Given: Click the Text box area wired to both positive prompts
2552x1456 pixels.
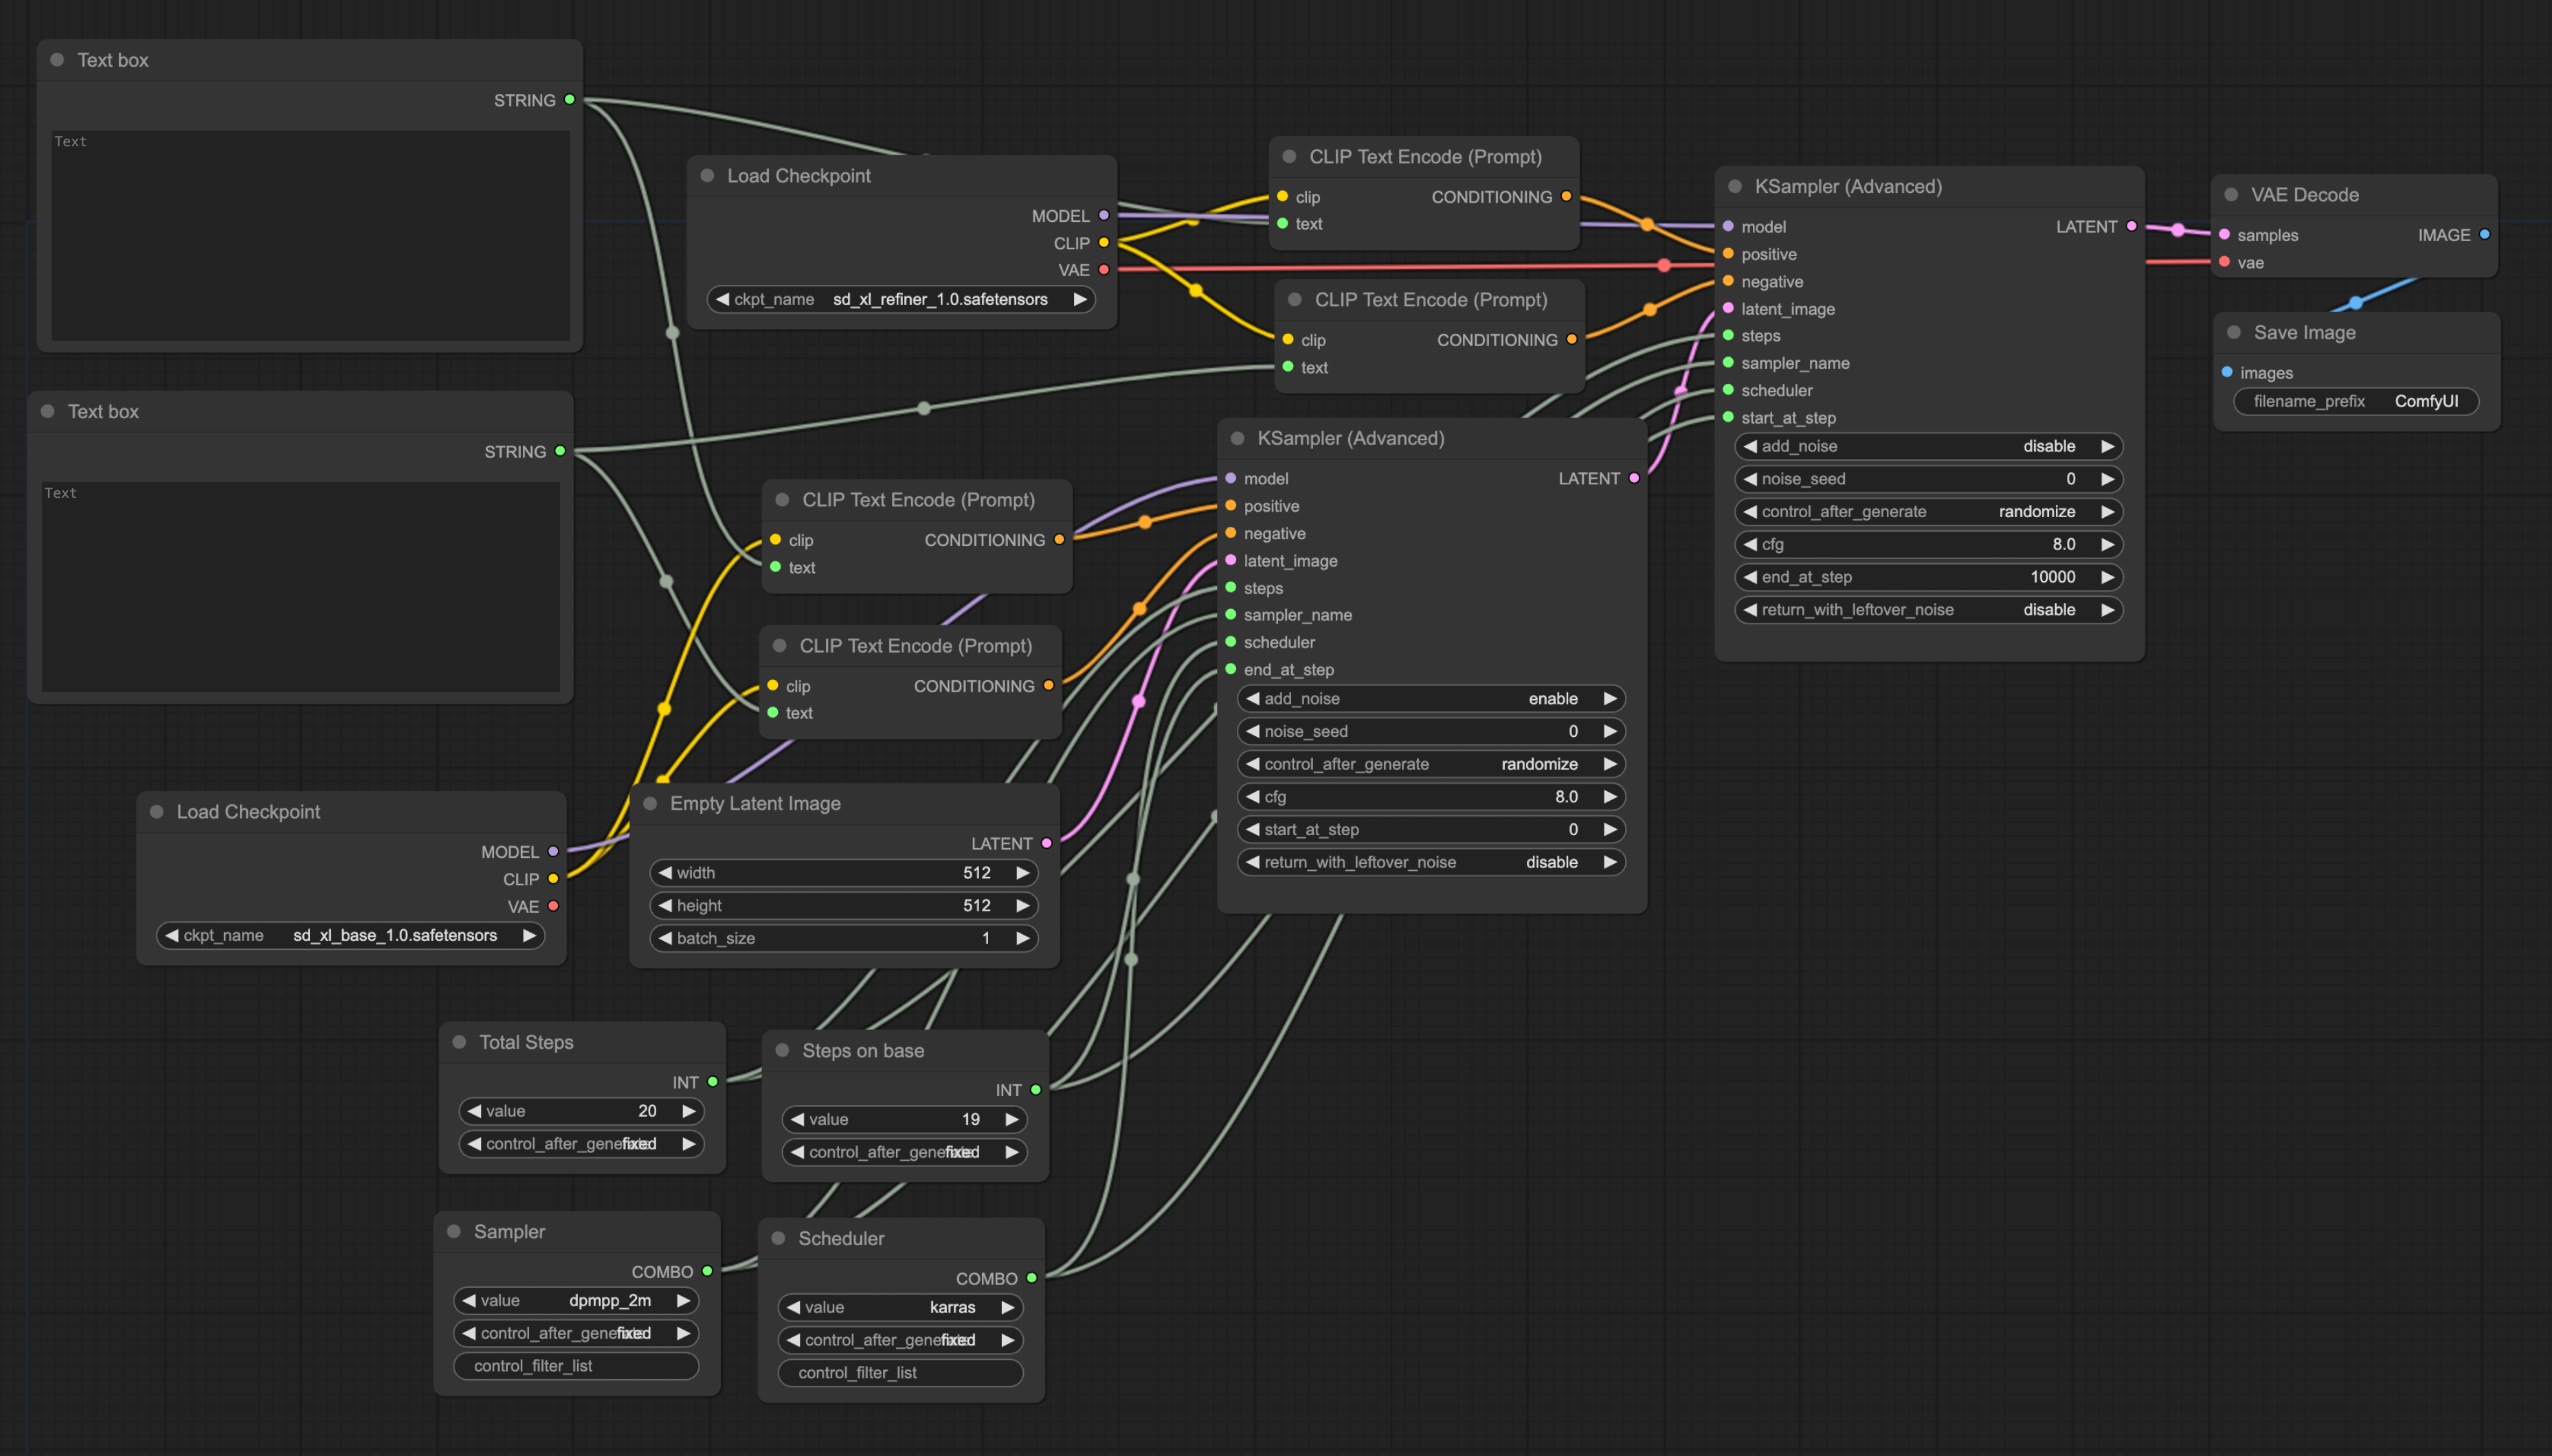Looking at the screenshot, I should [x=310, y=236].
